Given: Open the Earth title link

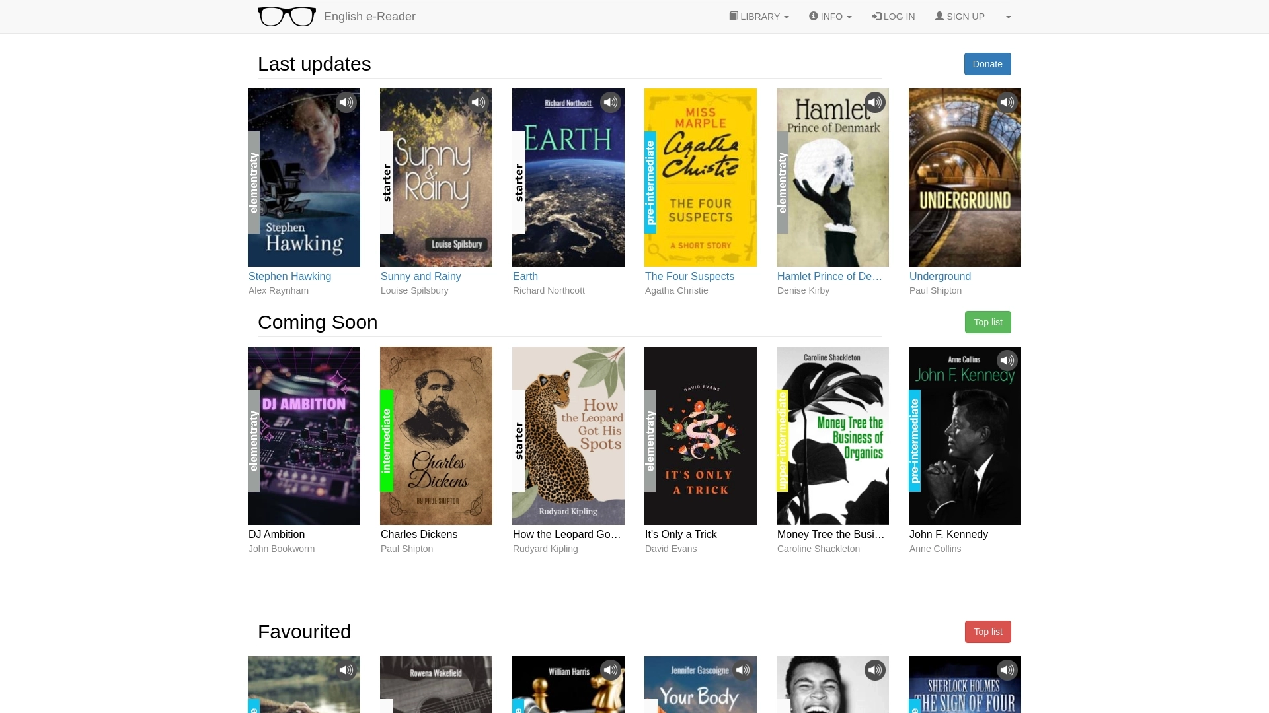Looking at the screenshot, I should tap(525, 276).
